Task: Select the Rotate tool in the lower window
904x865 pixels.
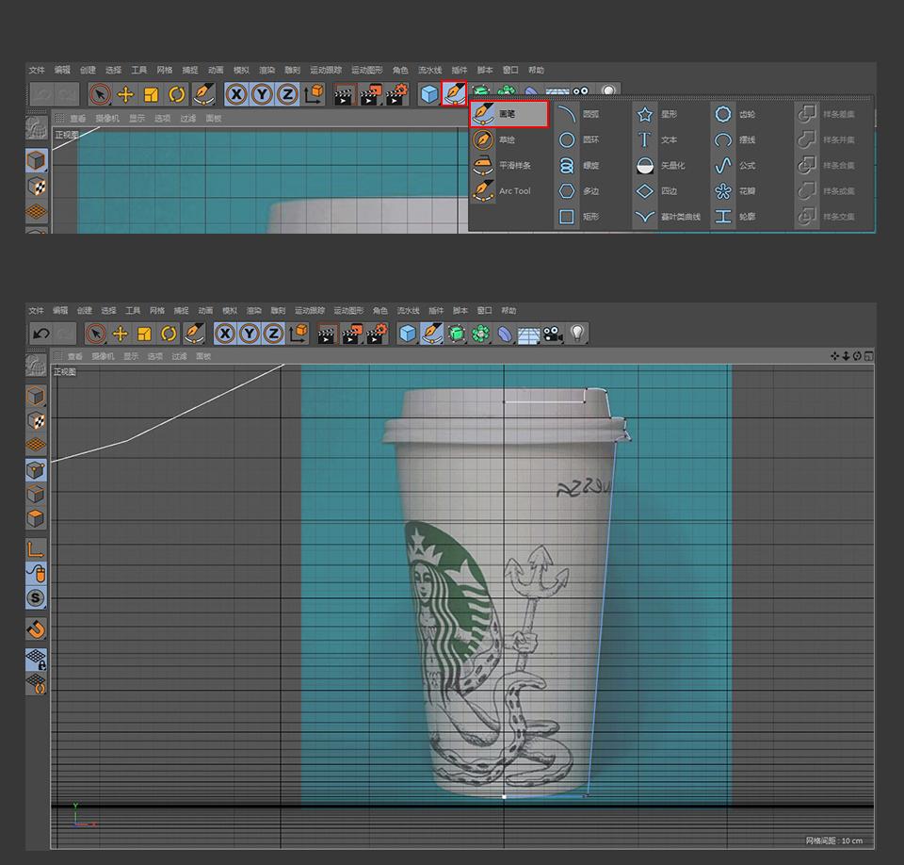Action: 169,334
